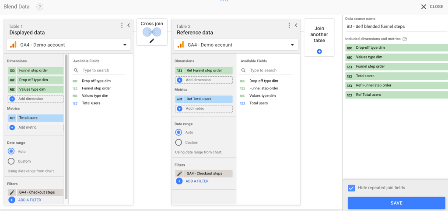This screenshot has width=448, height=211.
Task: Save the blended data source
Action: 396,203
